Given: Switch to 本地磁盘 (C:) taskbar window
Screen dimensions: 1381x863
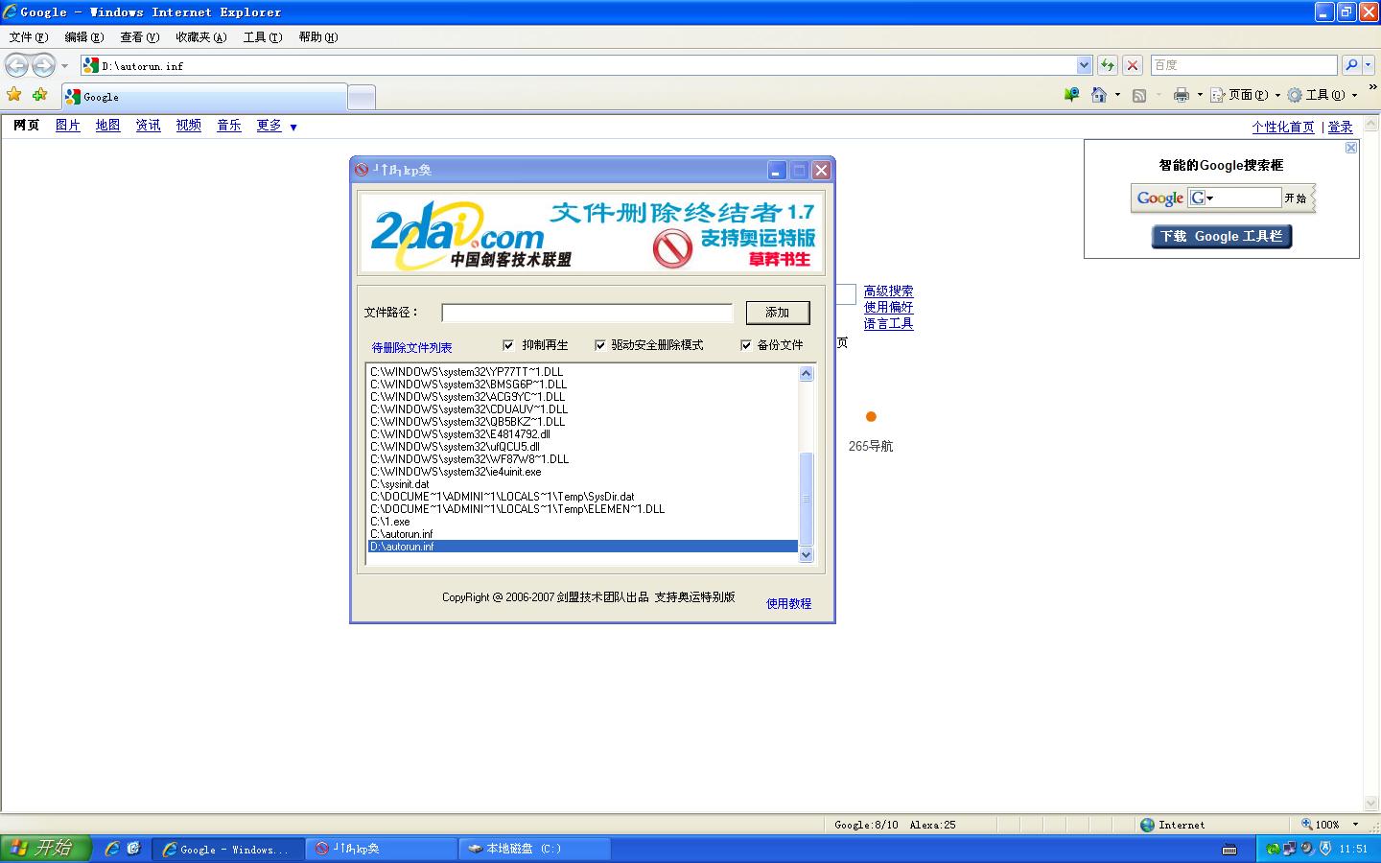Looking at the screenshot, I should pyautogui.click(x=534, y=849).
